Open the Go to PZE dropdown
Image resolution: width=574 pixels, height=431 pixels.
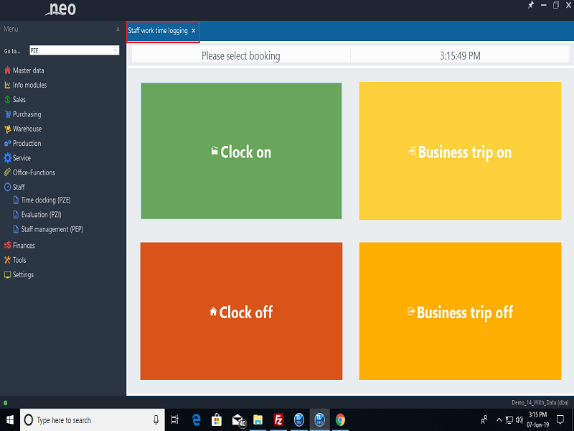pyautogui.click(x=116, y=50)
